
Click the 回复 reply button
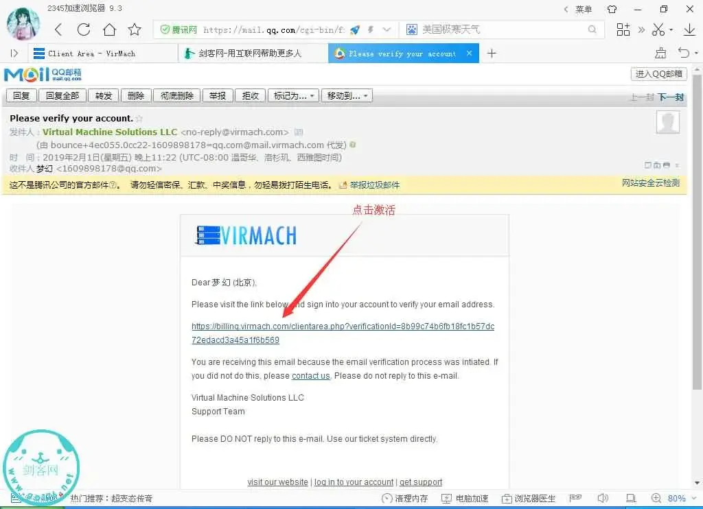[x=21, y=95]
